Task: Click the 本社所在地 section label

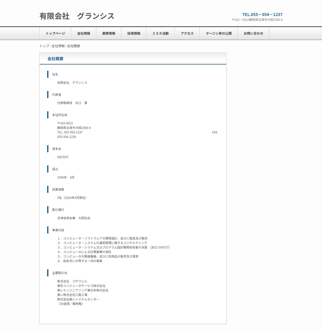Action: (x=60, y=115)
